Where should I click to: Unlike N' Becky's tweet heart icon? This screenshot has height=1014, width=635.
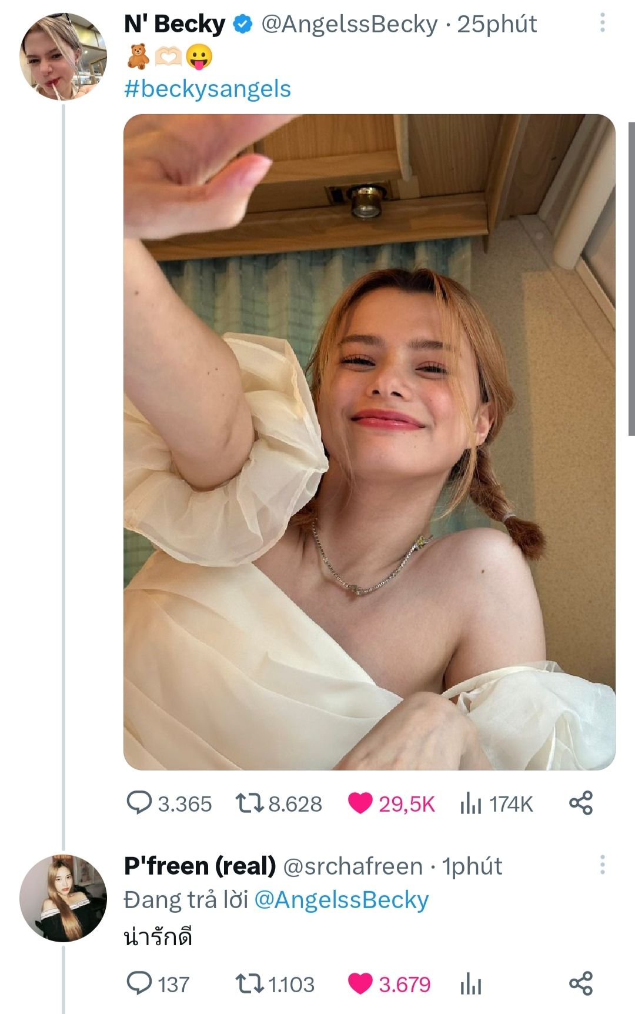(x=360, y=803)
